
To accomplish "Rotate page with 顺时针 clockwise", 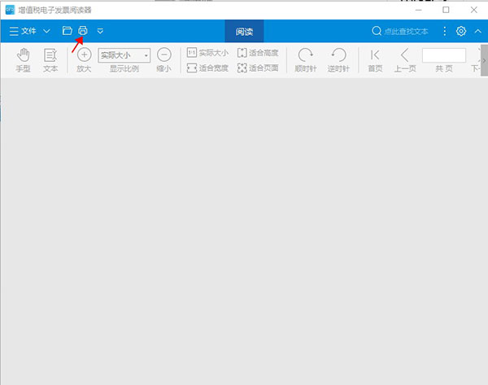I will click(306, 60).
